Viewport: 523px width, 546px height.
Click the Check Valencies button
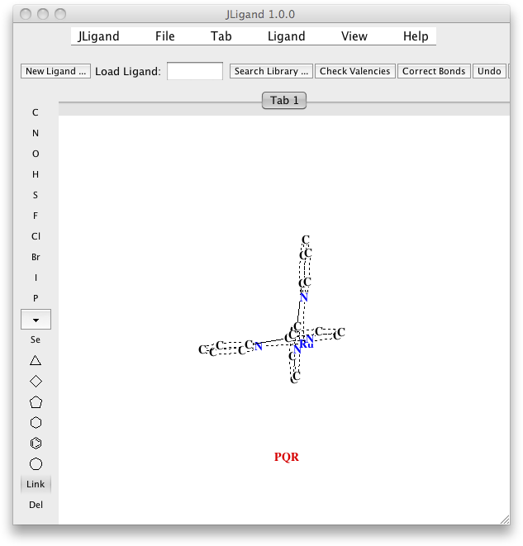coord(354,71)
